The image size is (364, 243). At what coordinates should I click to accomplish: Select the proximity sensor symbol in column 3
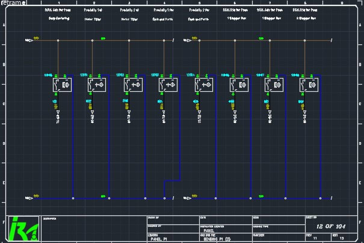pos(132,85)
